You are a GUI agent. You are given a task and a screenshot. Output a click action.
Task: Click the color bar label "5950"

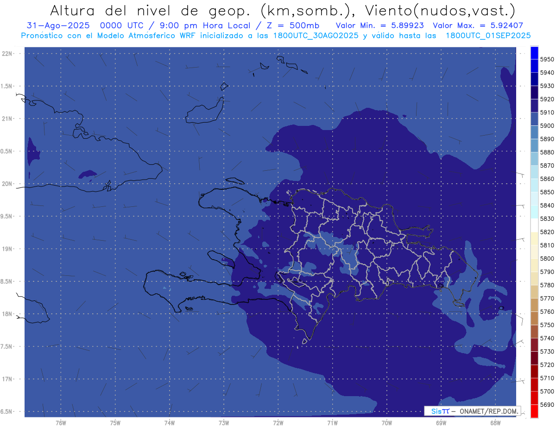click(x=547, y=59)
